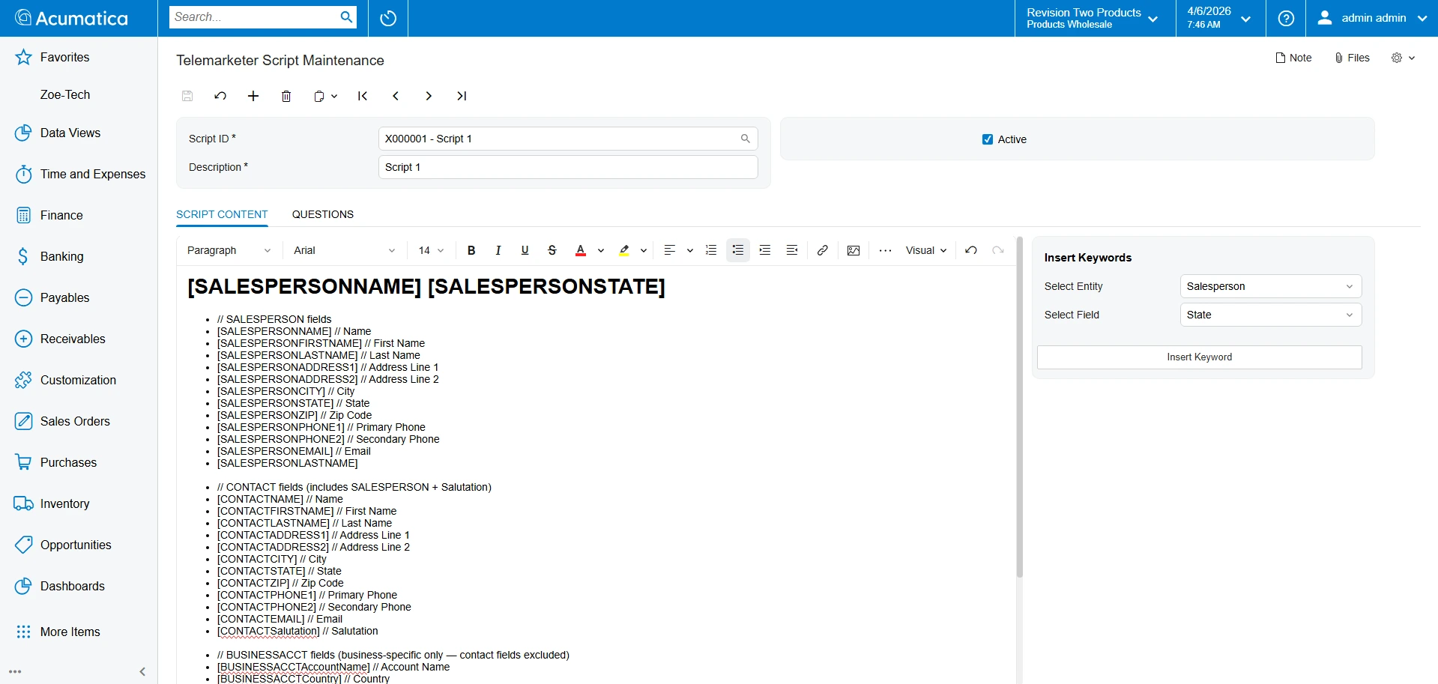
Task: Open the Select Field State dropdown
Action: click(x=1271, y=315)
